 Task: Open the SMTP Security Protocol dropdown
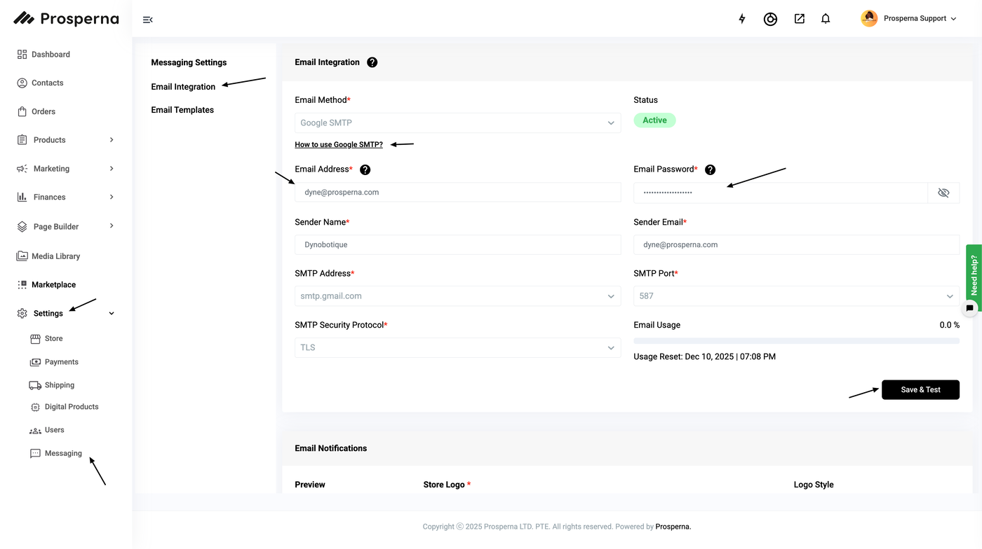(x=457, y=347)
